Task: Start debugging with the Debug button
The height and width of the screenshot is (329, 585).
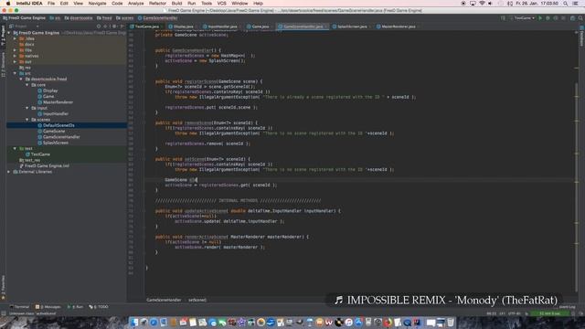Action: click(x=548, y=18)
